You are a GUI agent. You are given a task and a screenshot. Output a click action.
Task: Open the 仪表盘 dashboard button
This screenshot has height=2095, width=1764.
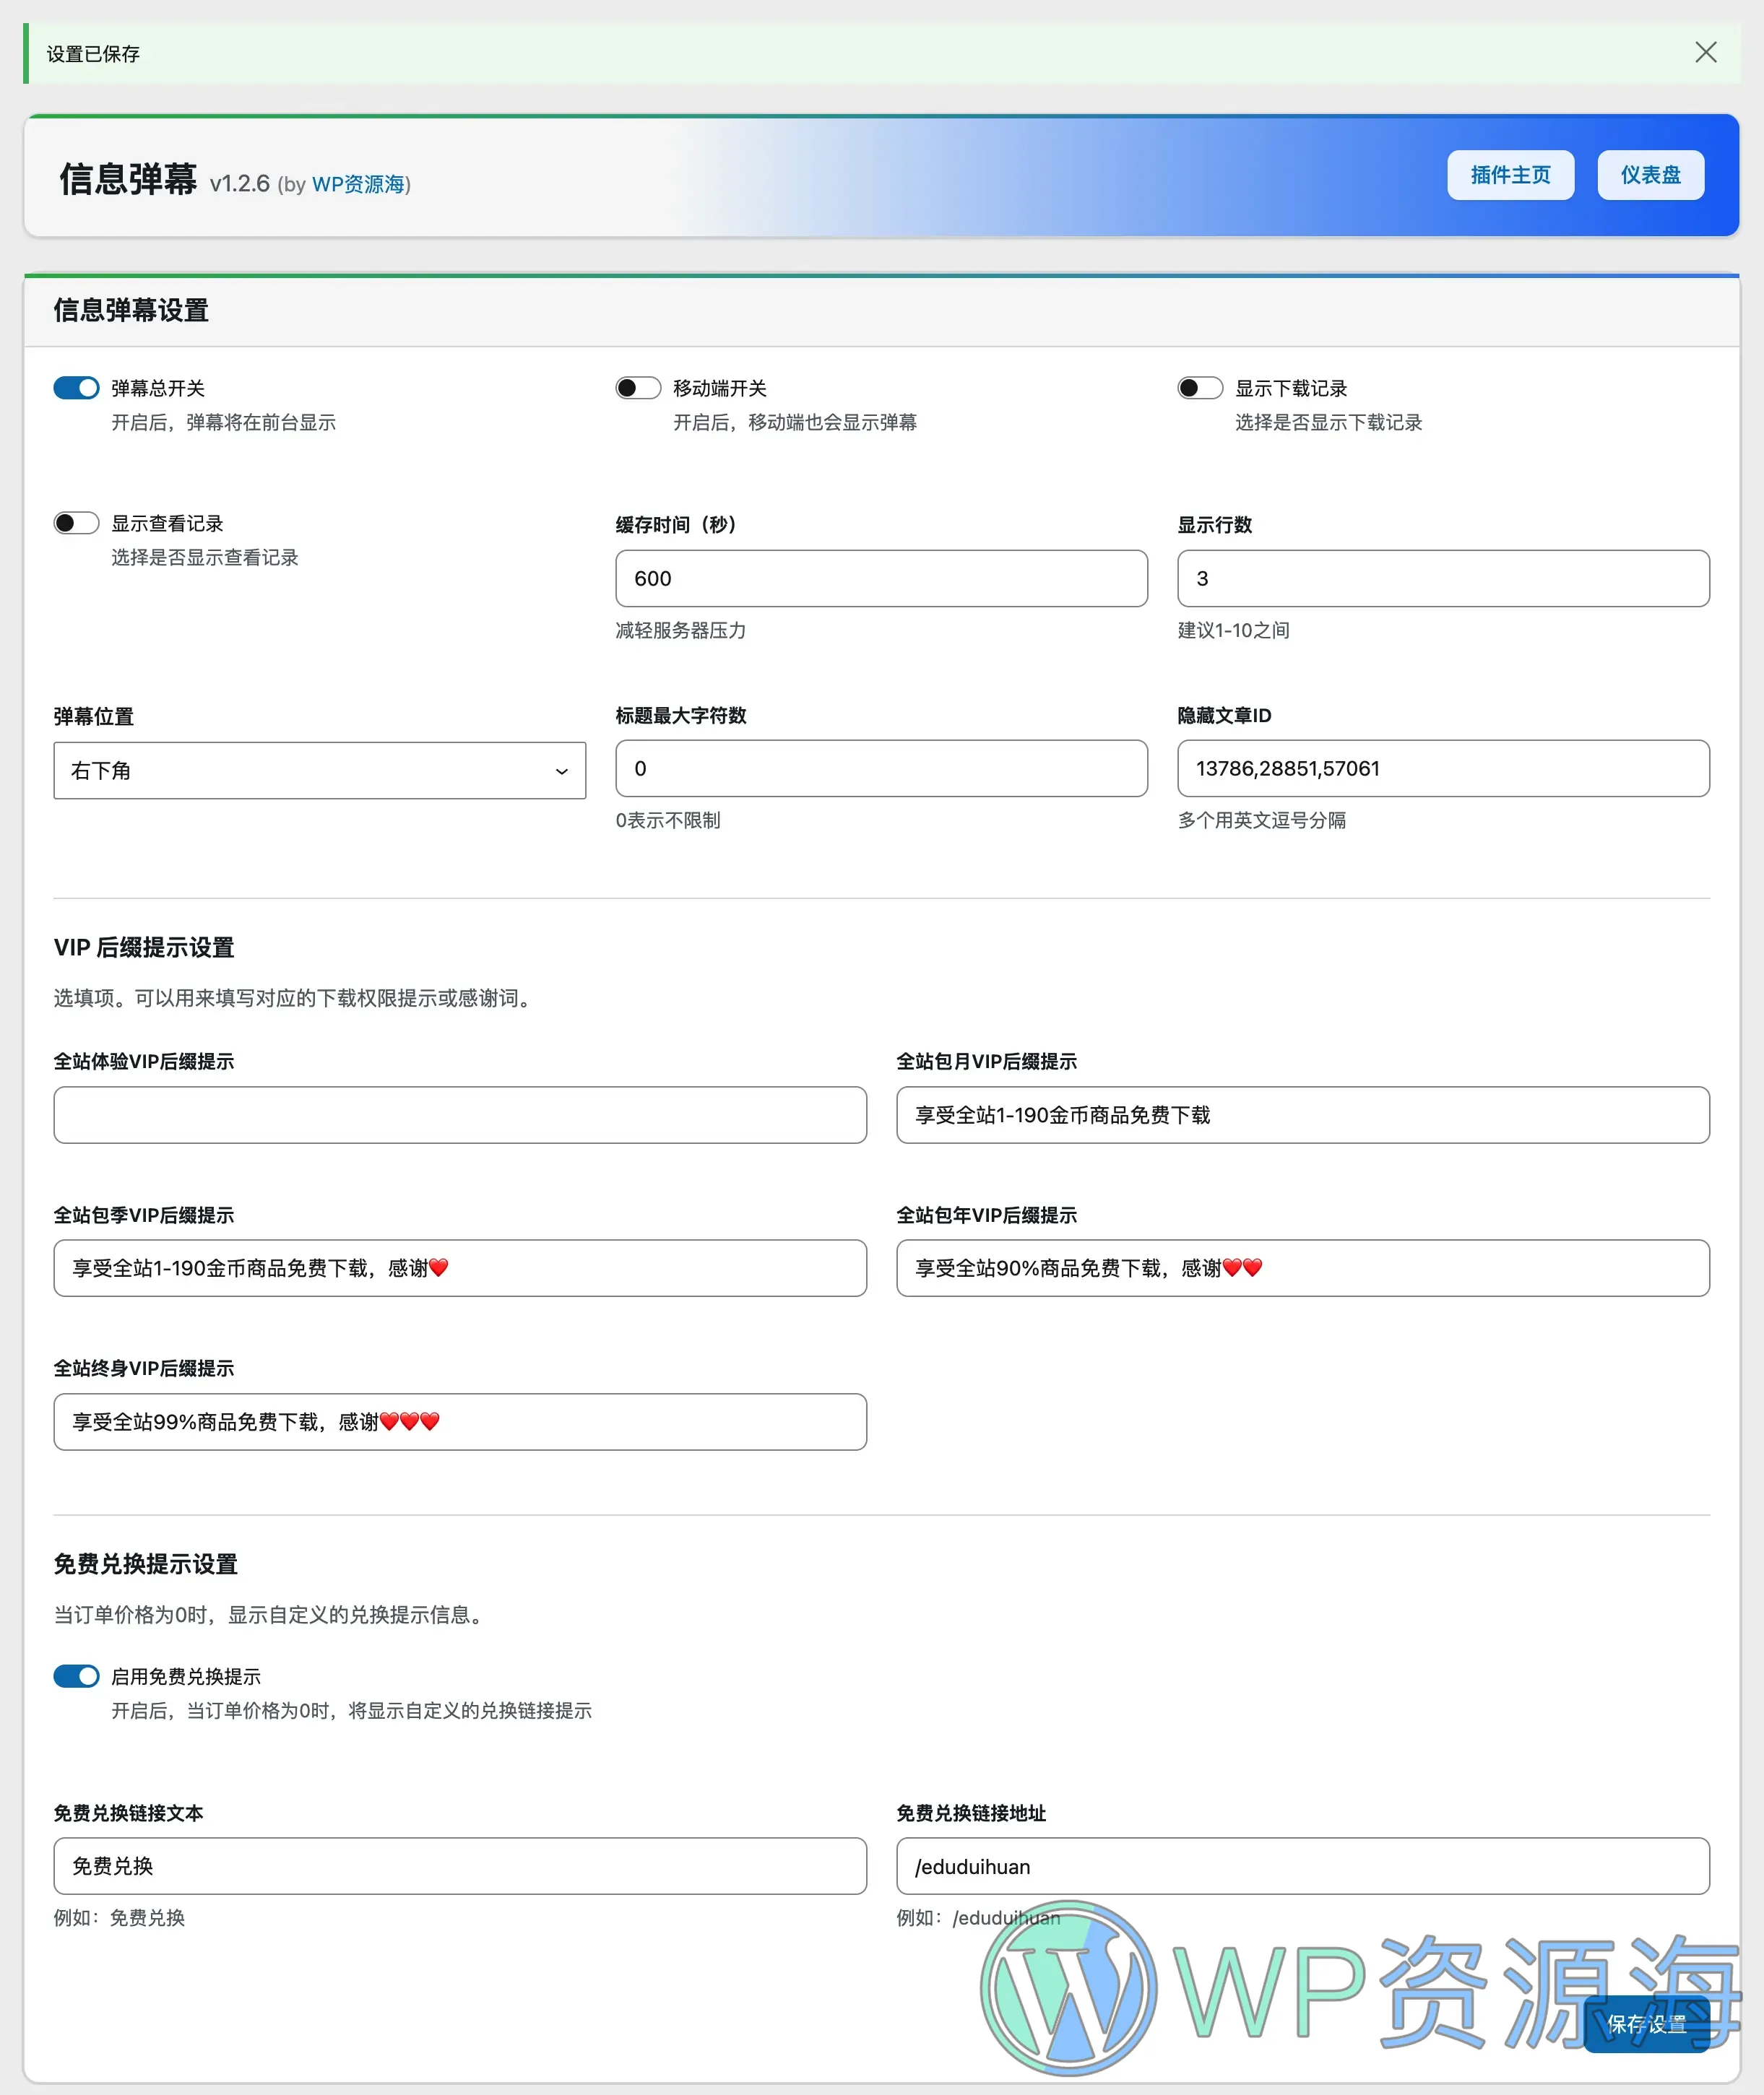pyautogui.click(x=1649, y=175)
